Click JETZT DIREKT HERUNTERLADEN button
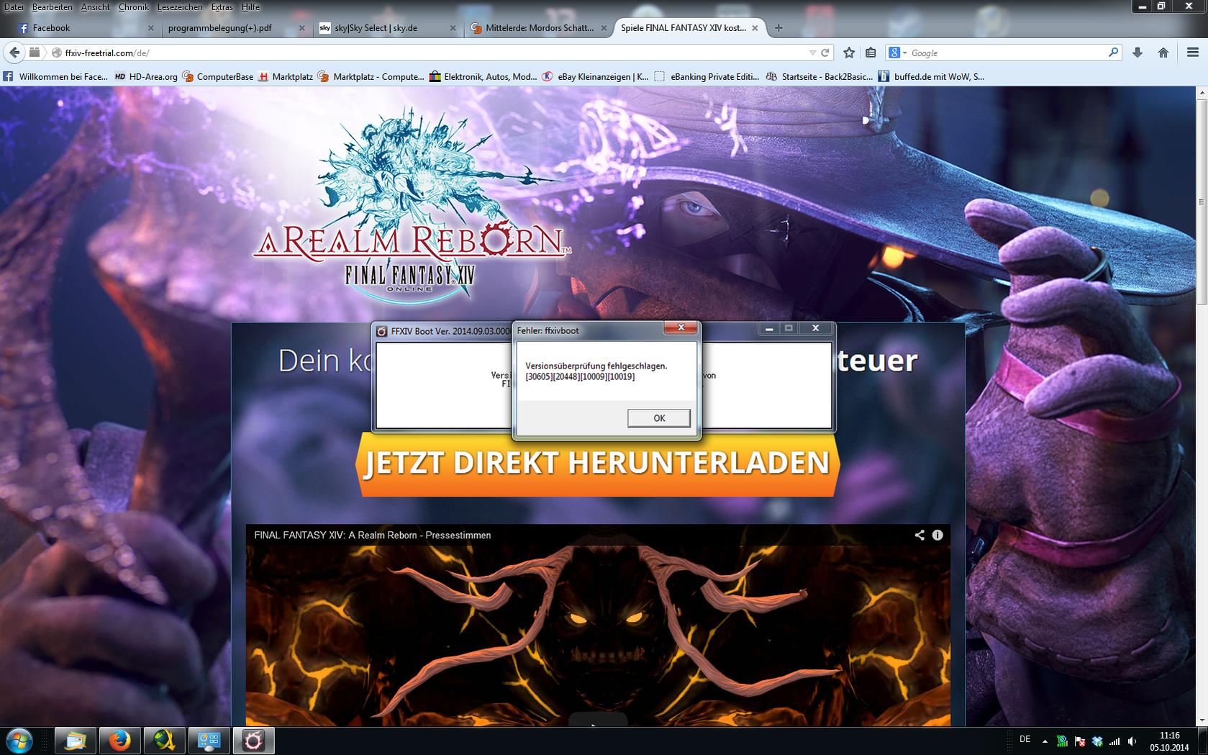This screenshot has height=755, width=1208. [x=597, y=464]
